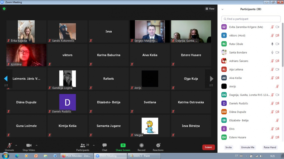Expand audio options arrow next to Unmute
284x159 pixels.
point(16,145)
